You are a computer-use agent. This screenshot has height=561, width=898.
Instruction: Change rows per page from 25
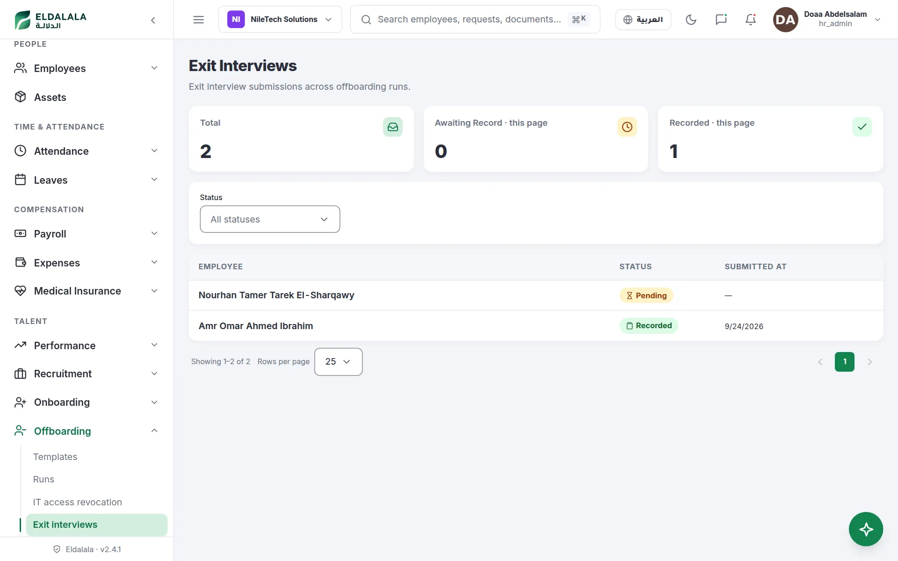point(338,362)
